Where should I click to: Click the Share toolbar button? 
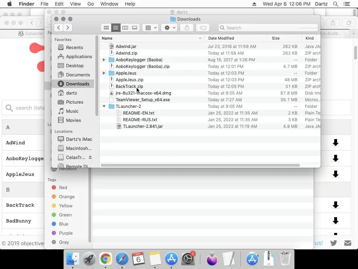point(187,28)
